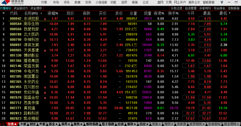Select the 真视通 stock row

pyautogui.click(x=114, y=108)
